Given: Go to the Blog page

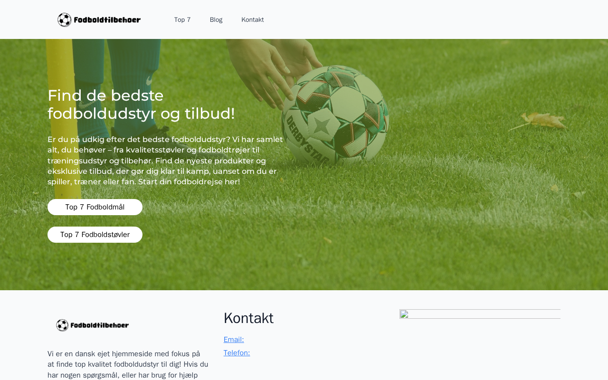Looking at the screenshot, I should pos(216,19).
